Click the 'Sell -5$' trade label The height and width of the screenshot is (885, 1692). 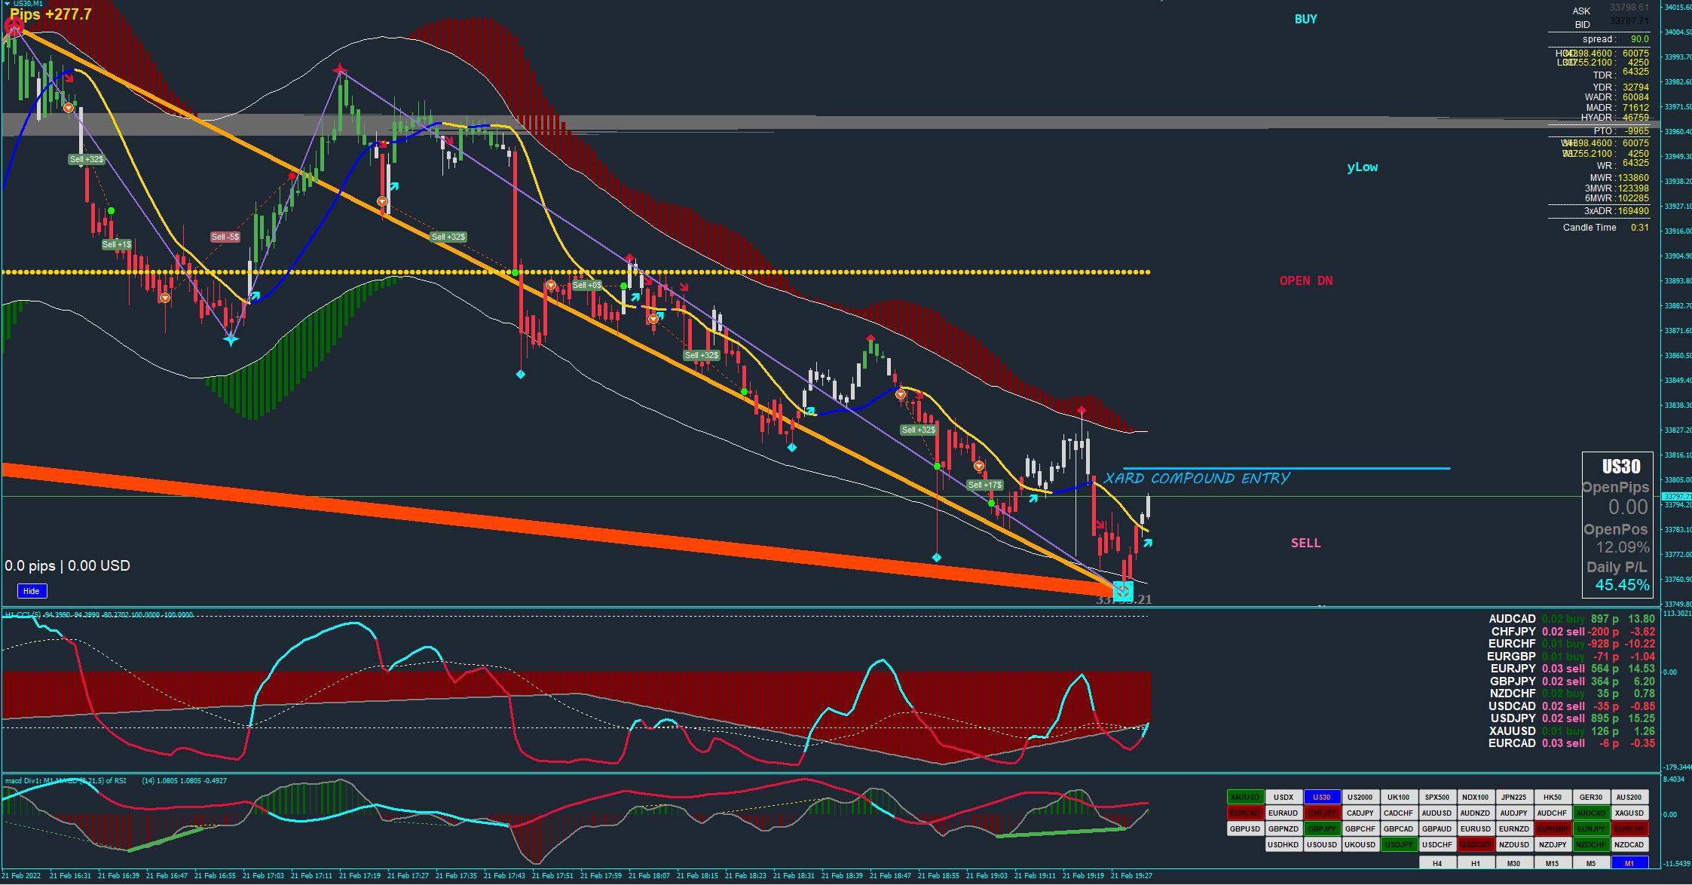pyautogui.click(x=225, y=237)
